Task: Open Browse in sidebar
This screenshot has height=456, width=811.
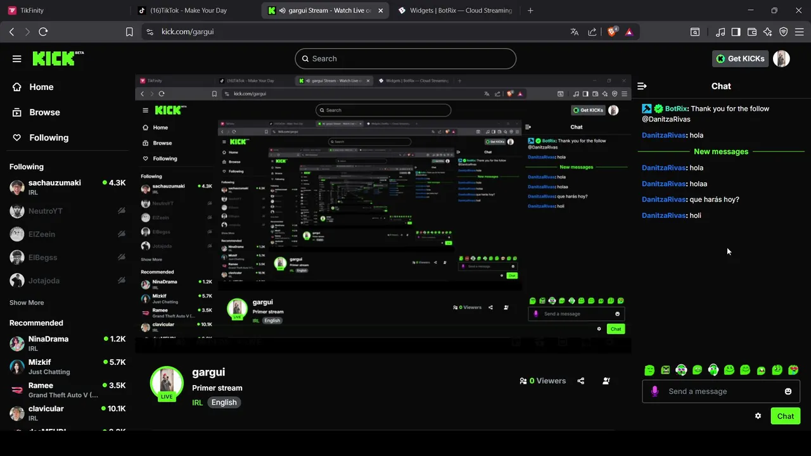Action: pyautogui.click(x=44, y=112)
